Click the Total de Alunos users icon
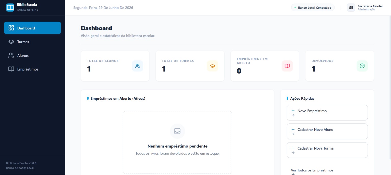391x175 pixels. point(138,66)
